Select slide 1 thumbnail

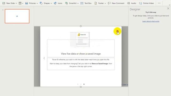pyautogui.click(x=17, y=16)
